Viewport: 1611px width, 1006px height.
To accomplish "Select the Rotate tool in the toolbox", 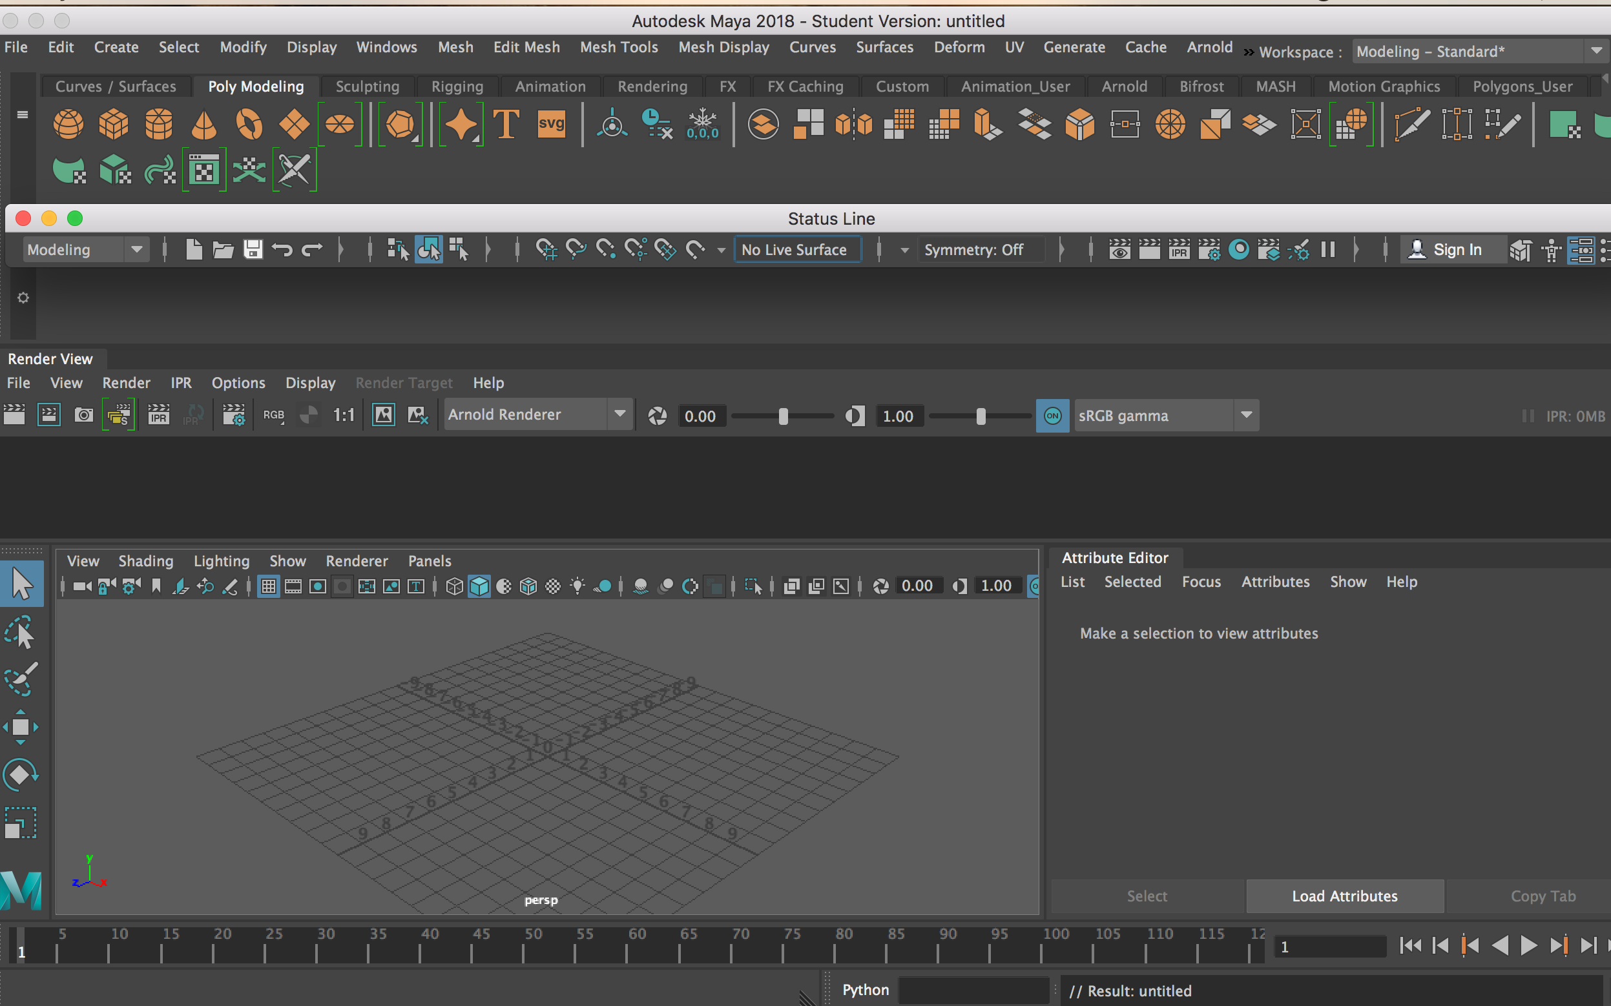I will click(21, 775).
